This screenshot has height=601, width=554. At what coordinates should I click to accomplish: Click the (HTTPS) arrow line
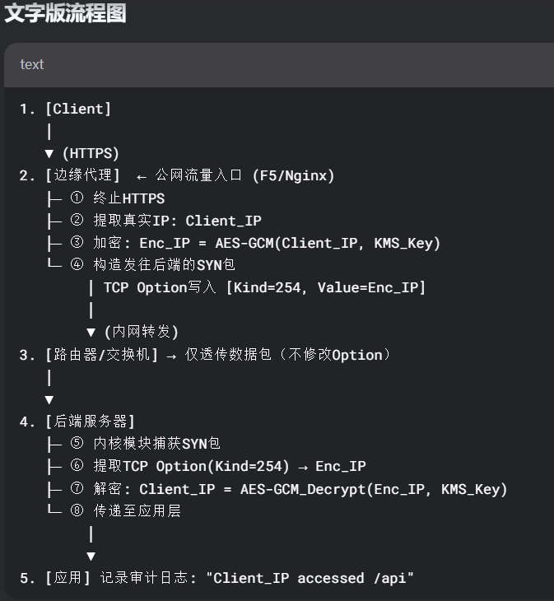click(x=82, y=153)
